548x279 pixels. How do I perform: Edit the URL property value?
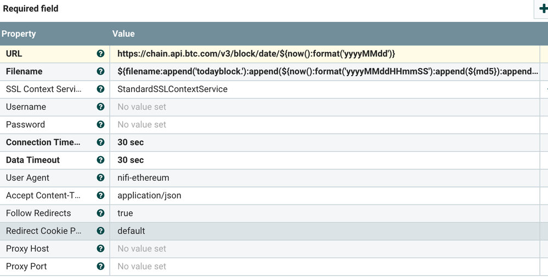pyautogui.click(x=256, y=54)
